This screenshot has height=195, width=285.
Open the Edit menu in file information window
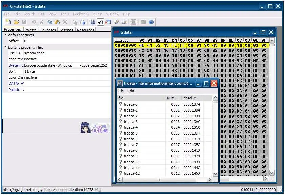tap(131, 91)
